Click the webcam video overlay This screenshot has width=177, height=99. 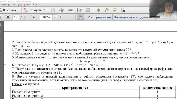(x=163, y=9)
